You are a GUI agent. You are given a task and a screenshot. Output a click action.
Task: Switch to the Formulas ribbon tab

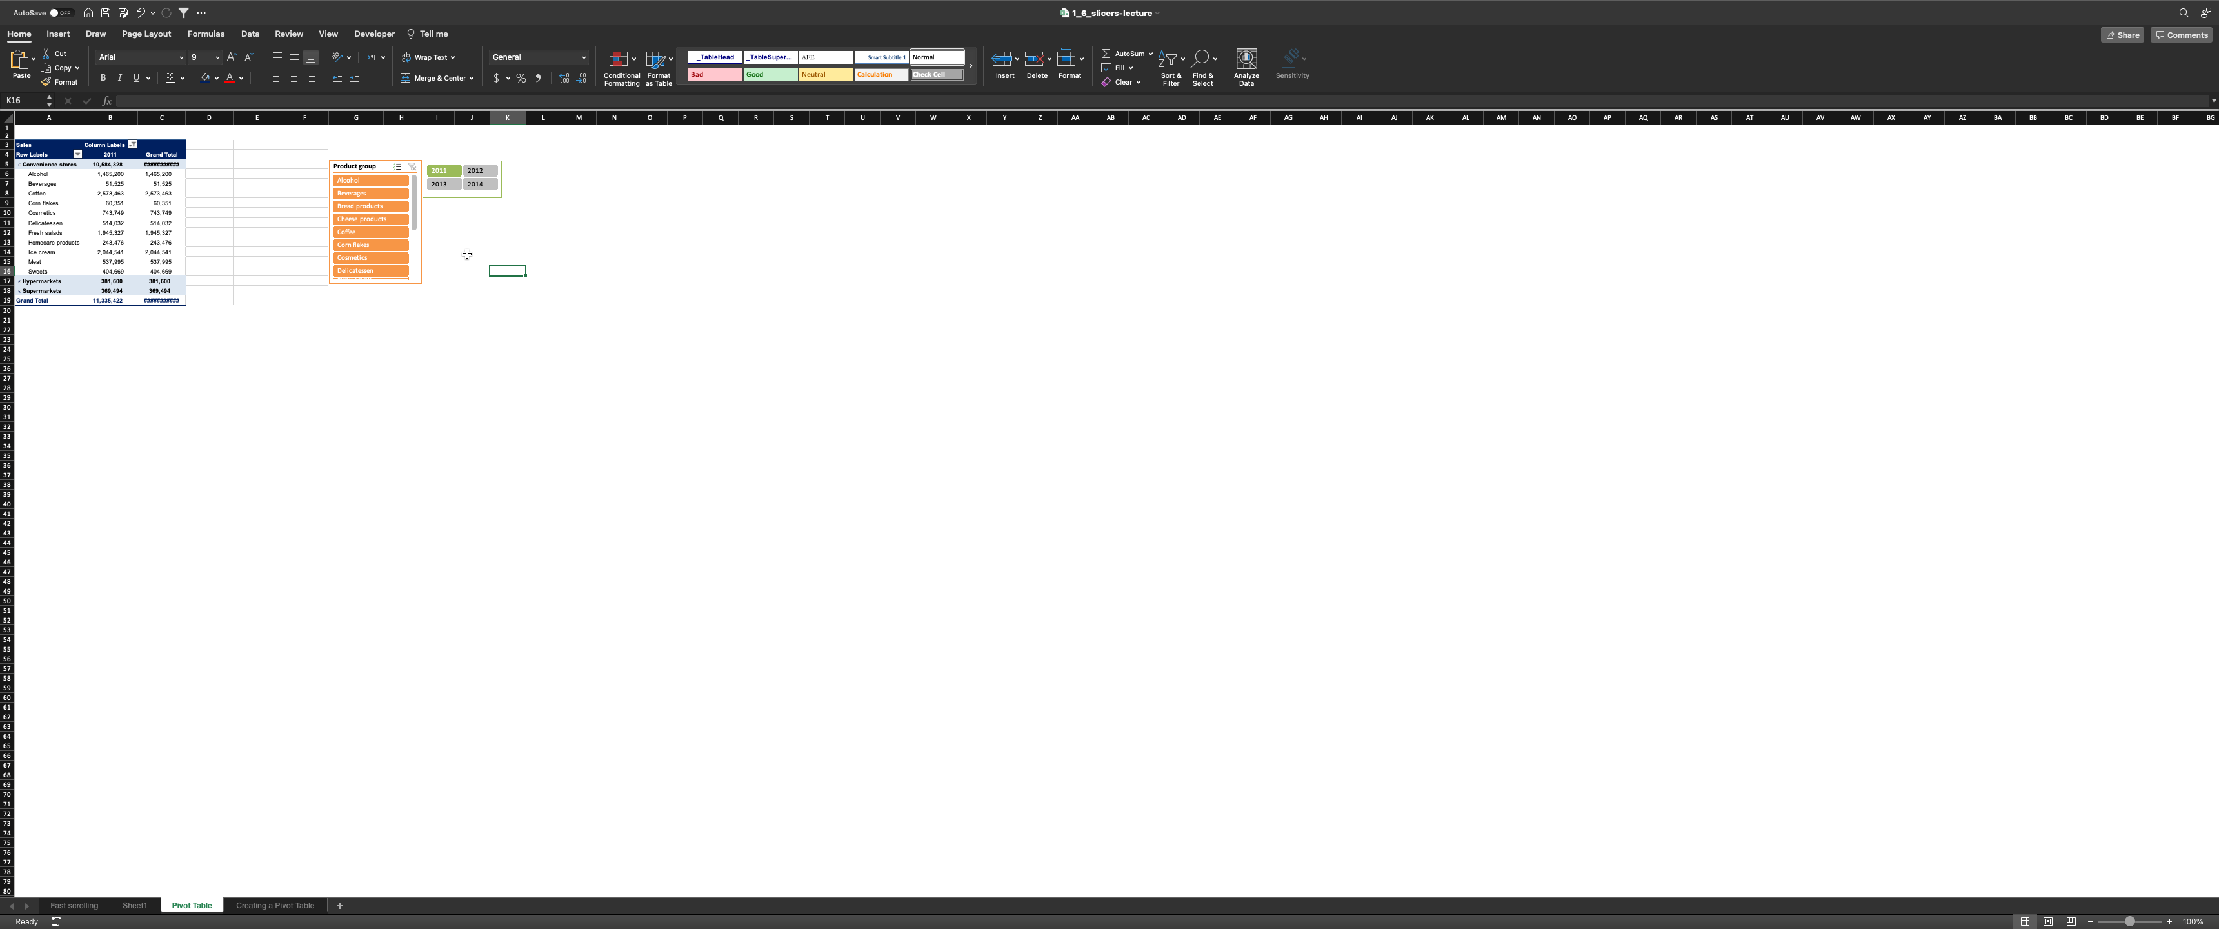coord(206,34)
